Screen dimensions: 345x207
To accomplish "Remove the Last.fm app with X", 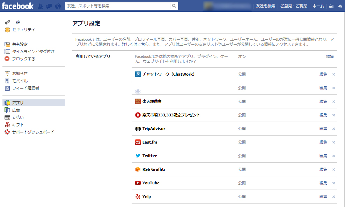I will [x=333, y=143].
